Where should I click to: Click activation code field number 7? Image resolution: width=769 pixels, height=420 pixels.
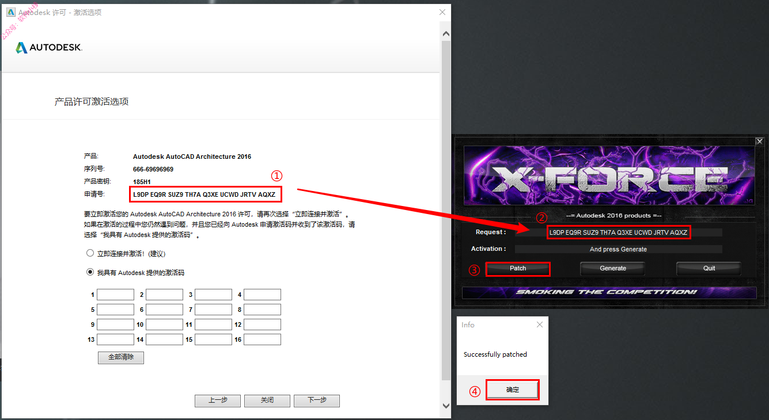pos(213,310)
